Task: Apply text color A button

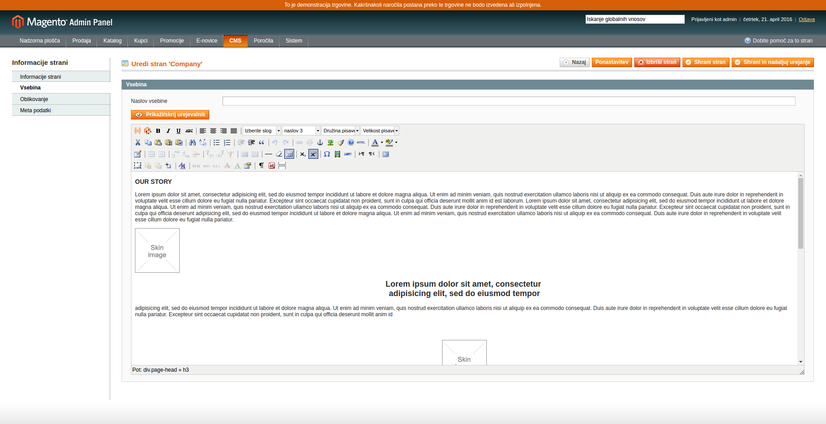Action: [375, 142]
